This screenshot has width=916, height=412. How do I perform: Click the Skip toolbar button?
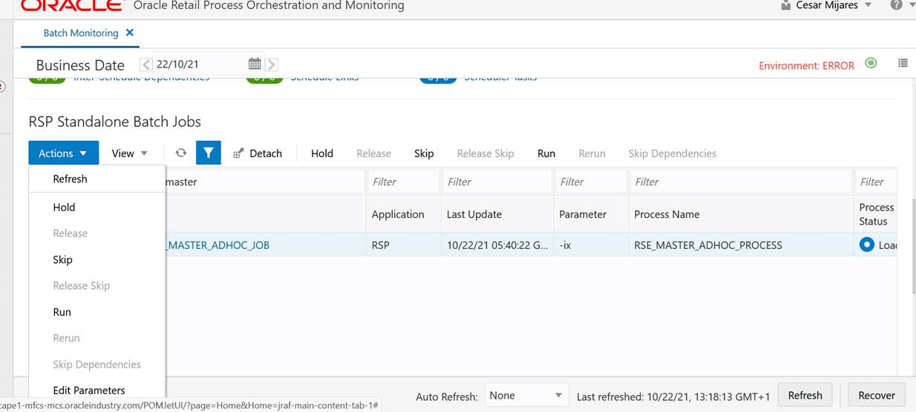424,153
